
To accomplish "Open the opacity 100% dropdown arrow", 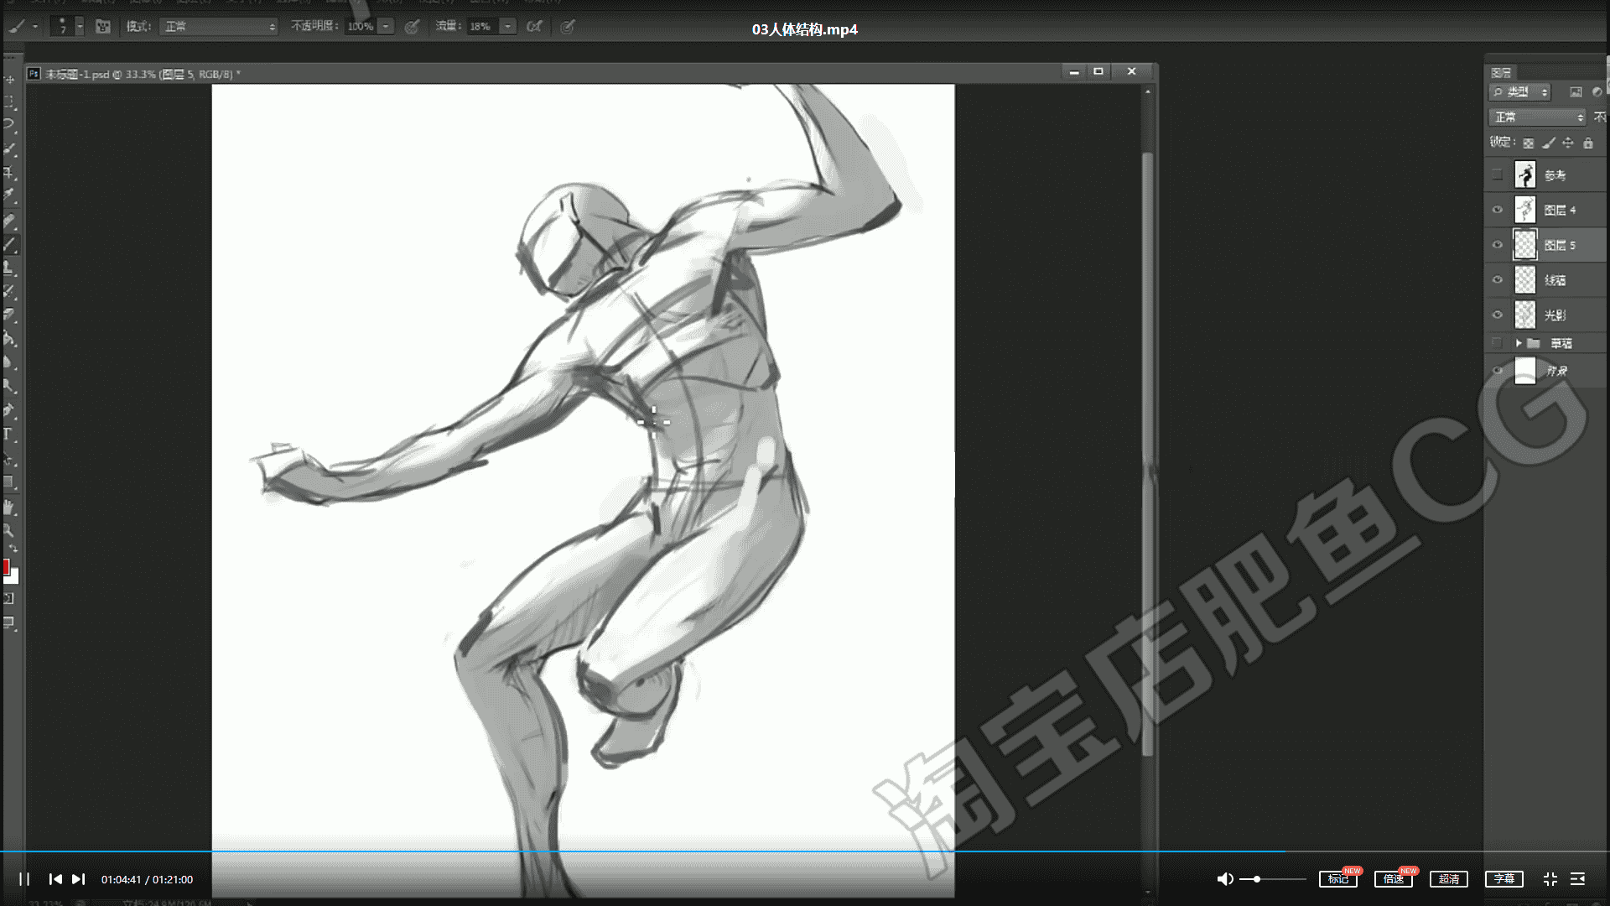I will (386, 27).
